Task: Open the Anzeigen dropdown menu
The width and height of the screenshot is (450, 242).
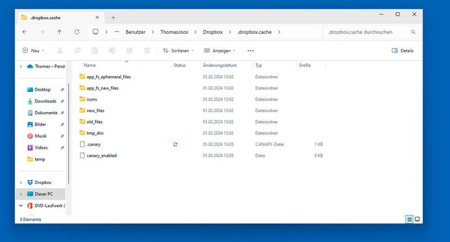Action: click(220, 51)
